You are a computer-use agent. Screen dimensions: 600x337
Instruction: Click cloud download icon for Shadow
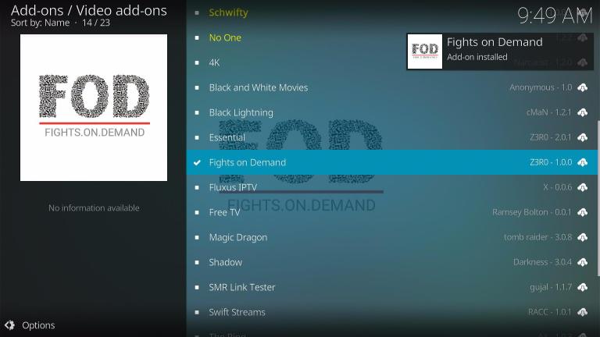point(582,262)
